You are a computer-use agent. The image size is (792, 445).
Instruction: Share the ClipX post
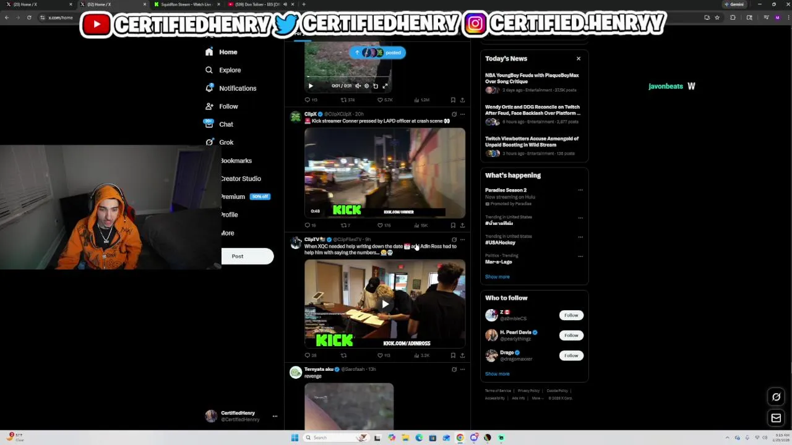[x=462, y=226]
